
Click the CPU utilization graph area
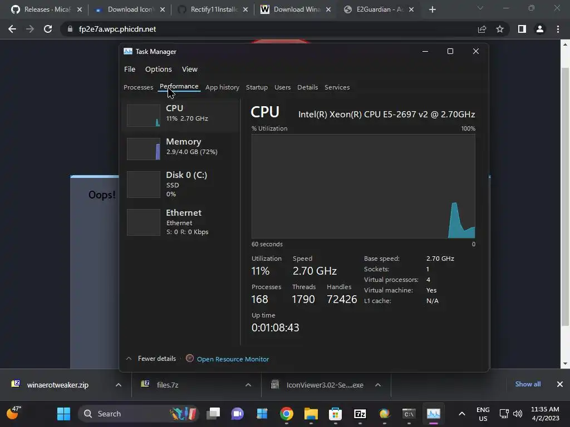[x=363, y=186]
